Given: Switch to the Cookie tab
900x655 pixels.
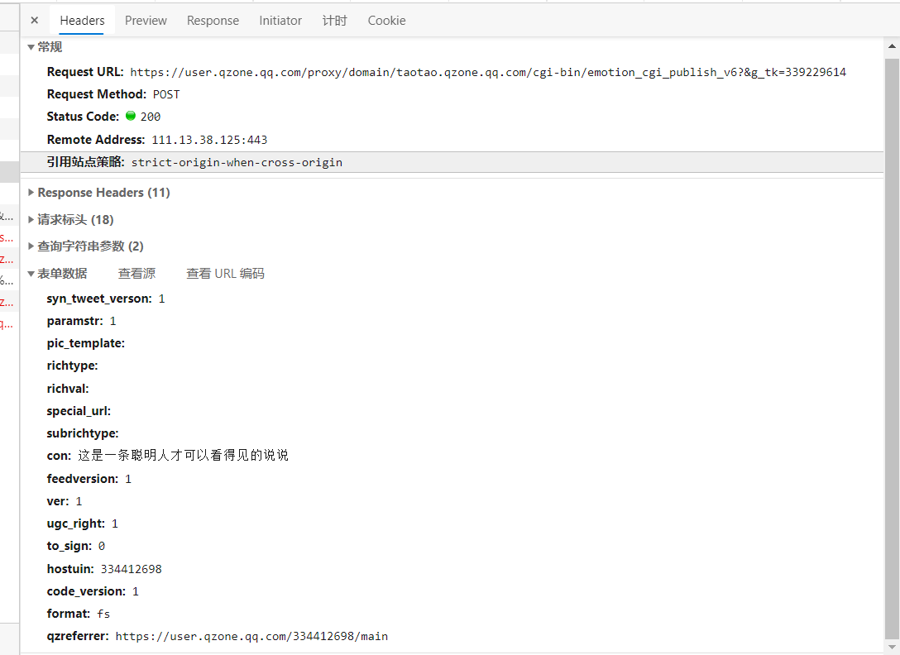Looking at the screenshot, I should [x=387, y=21].
